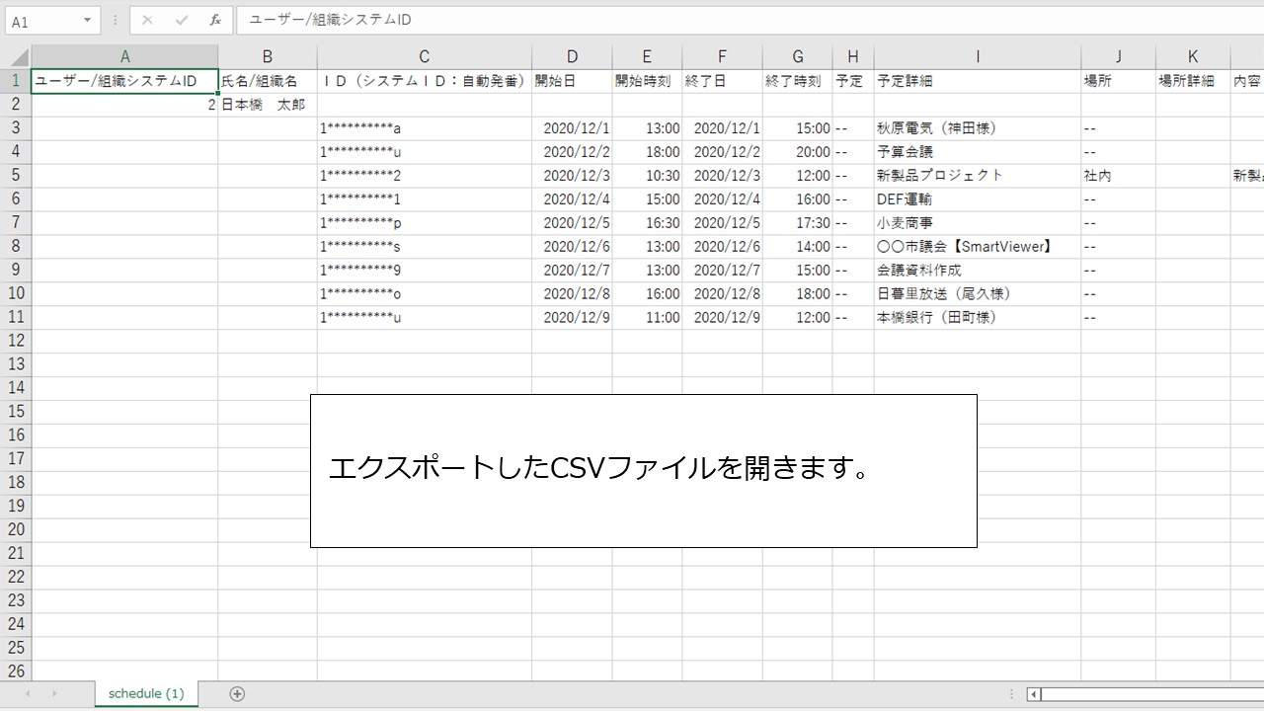
Task: Click the horizontal scrollbar track
Action: click(x=1145, y=694)
